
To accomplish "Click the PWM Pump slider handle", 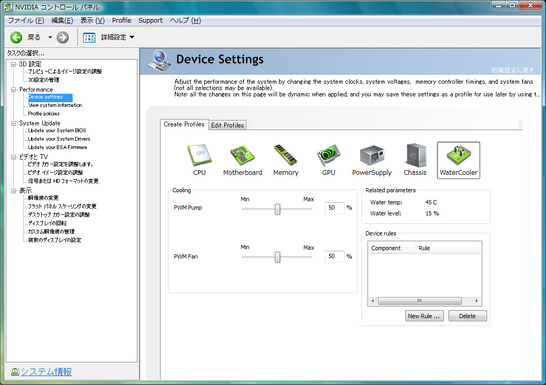I will pyautogui.click(x=277, y=210).
